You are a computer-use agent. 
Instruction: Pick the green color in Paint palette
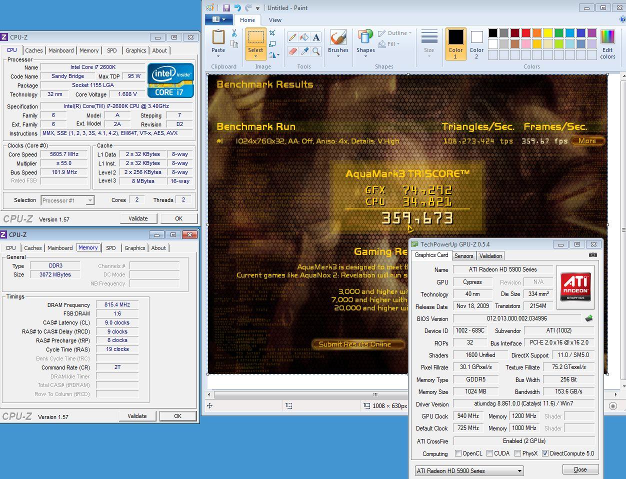(559, 33)
